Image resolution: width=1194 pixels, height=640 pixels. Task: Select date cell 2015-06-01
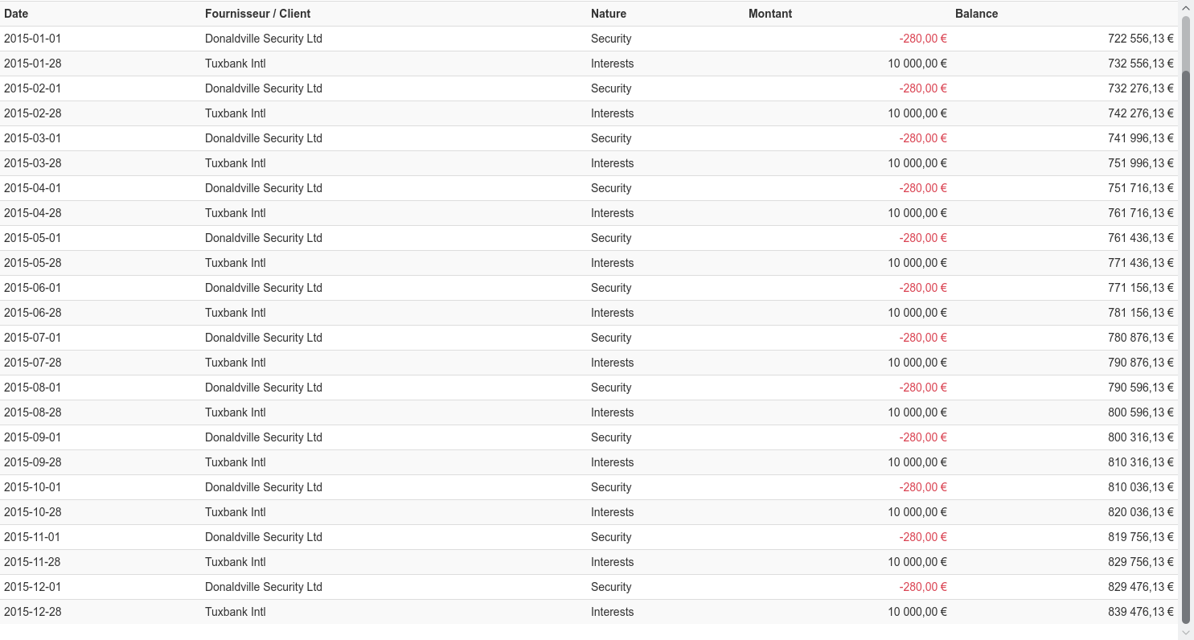pyautogui.click(x=32, y=288)
